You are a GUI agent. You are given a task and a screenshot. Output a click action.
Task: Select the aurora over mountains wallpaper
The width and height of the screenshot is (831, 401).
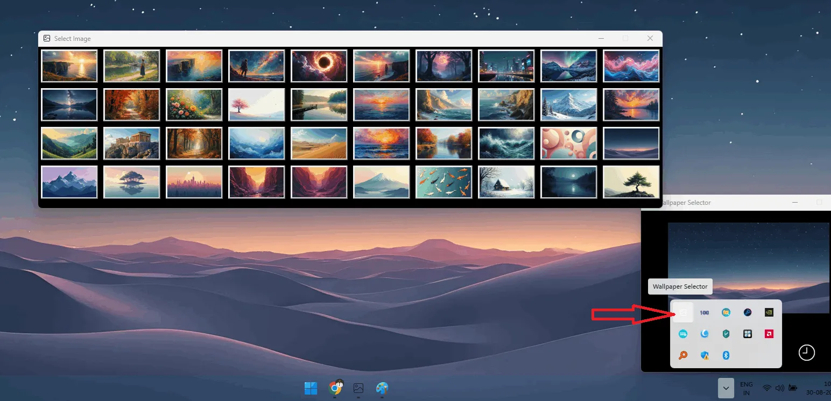(569, 66)
